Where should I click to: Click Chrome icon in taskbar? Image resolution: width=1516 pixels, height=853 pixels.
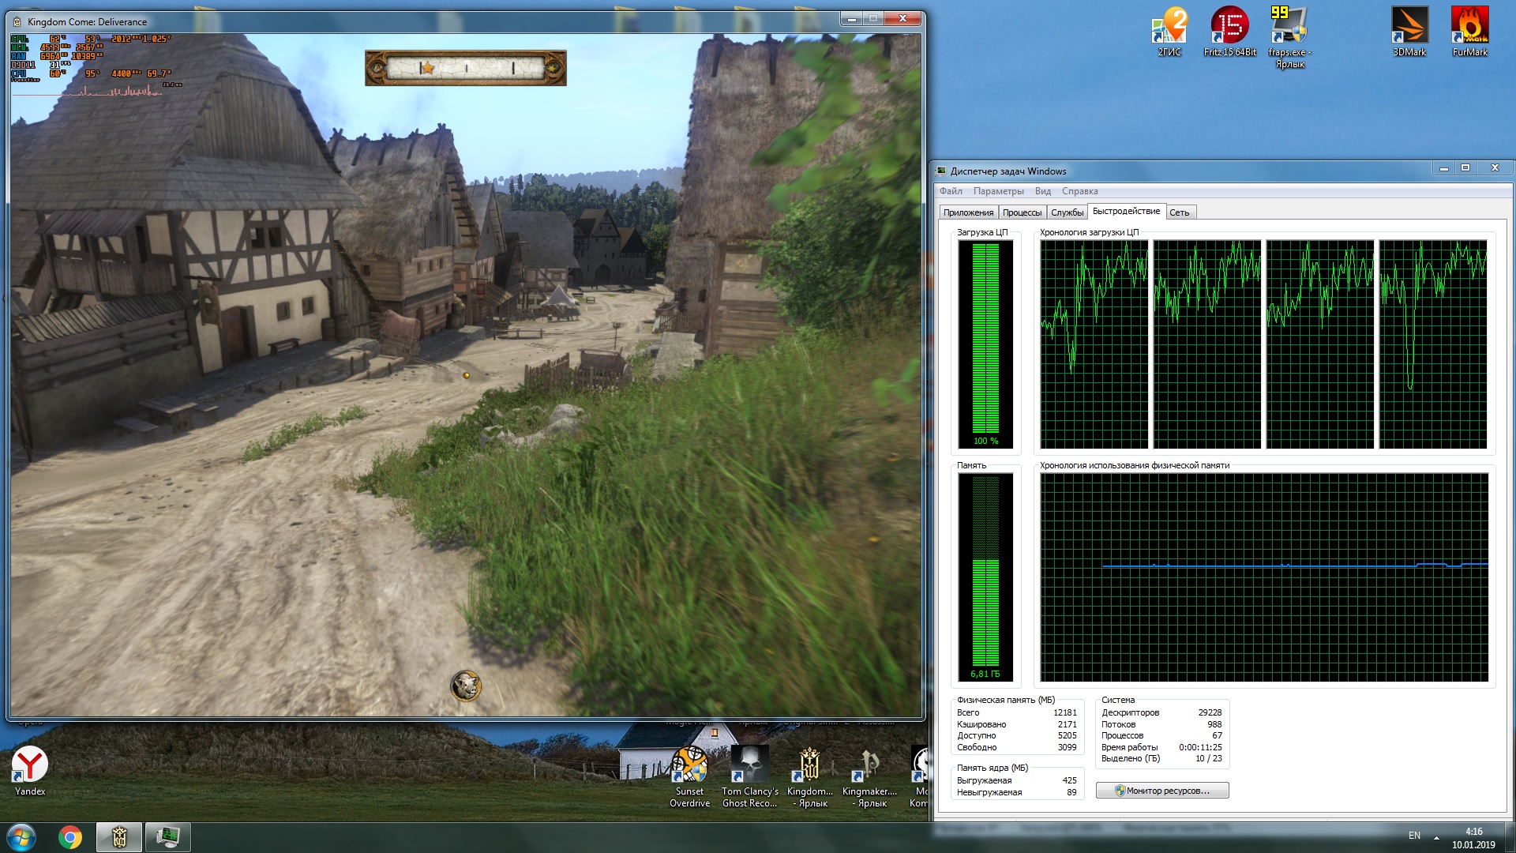(70, 837)
